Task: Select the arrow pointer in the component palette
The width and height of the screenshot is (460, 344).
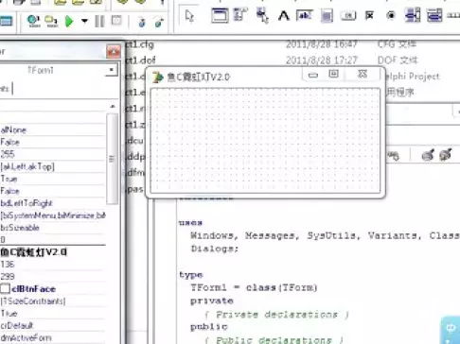Action: (189, 16)
